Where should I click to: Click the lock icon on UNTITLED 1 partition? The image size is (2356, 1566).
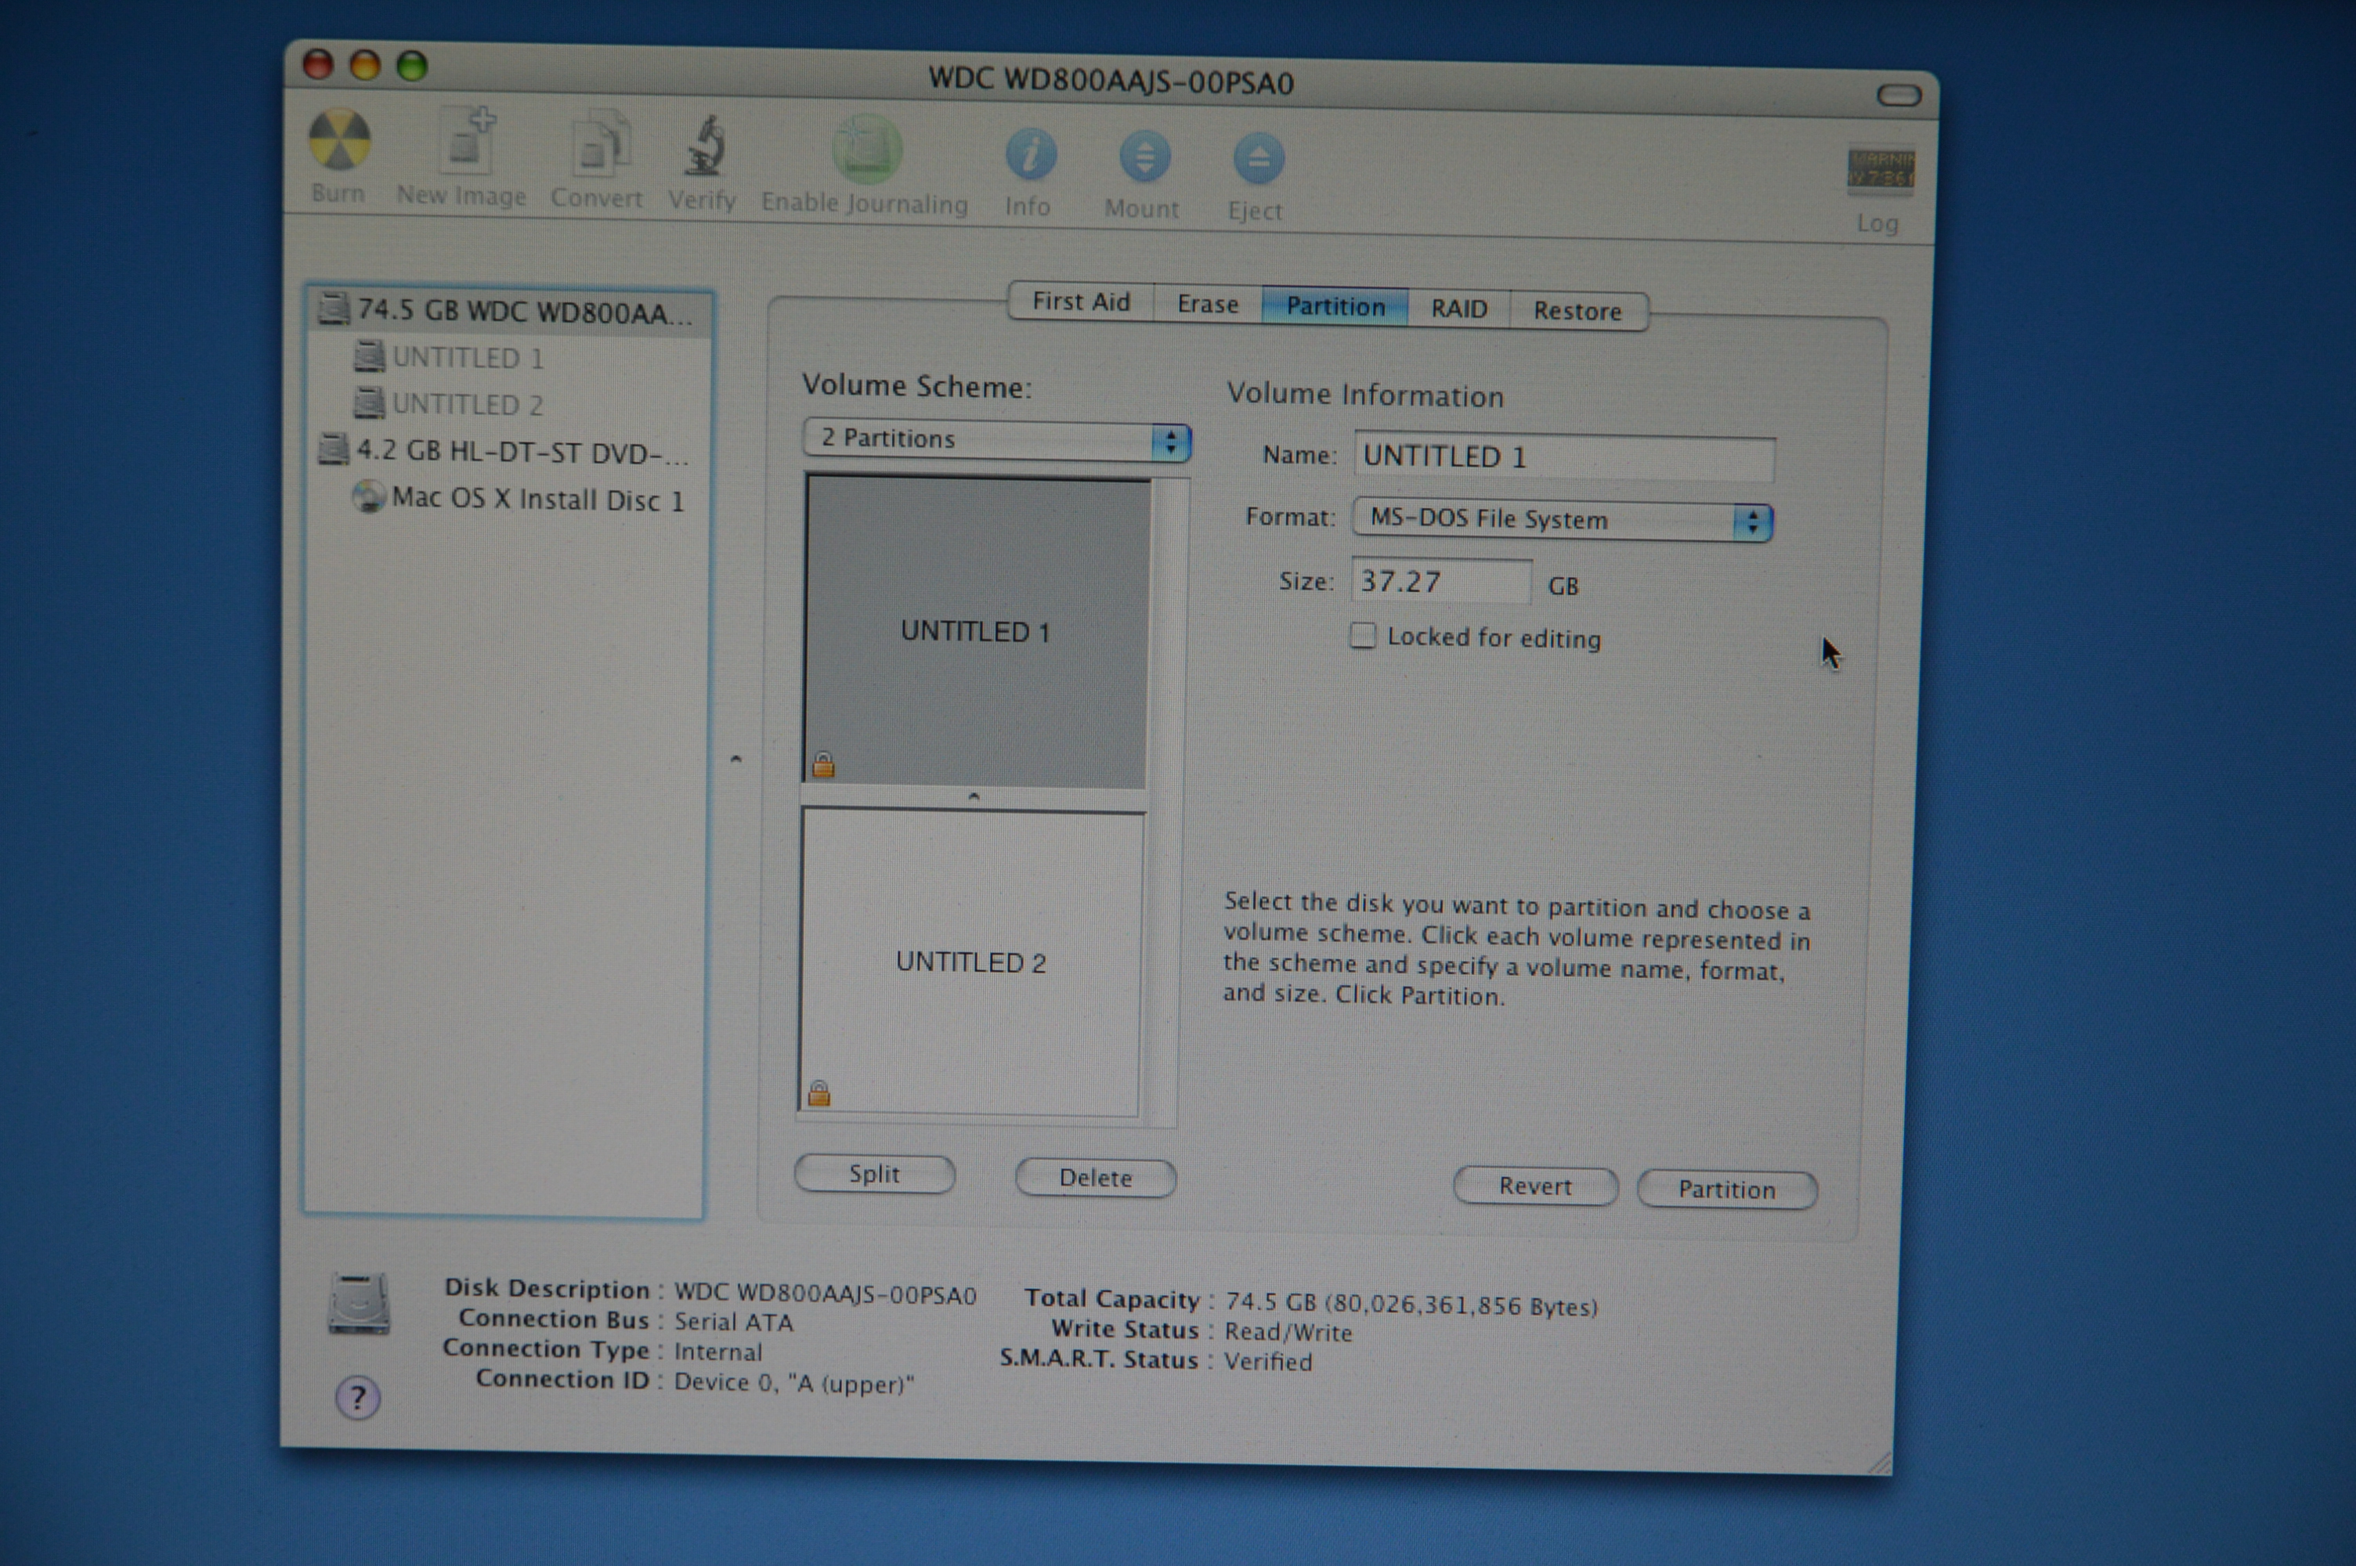tap(823, 765)
